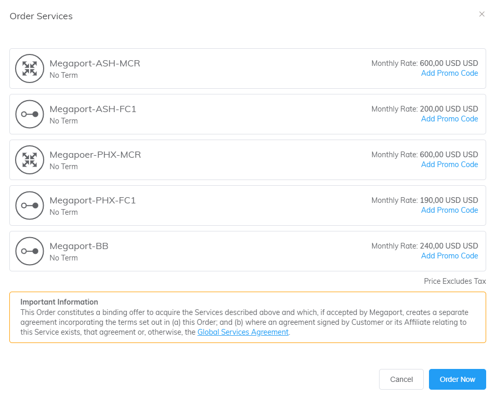Click the Megaport-ASH-MCR router icon
The width and height of the screenshot is (495, 398).
click(x=30, y=68)
